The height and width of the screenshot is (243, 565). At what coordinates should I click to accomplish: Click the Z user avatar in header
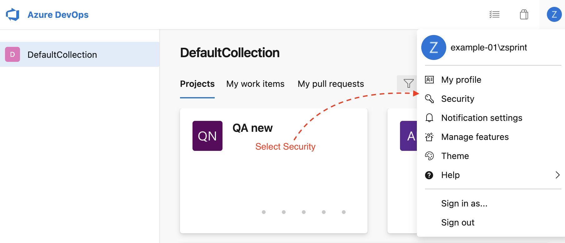click(x=554, y=14)
